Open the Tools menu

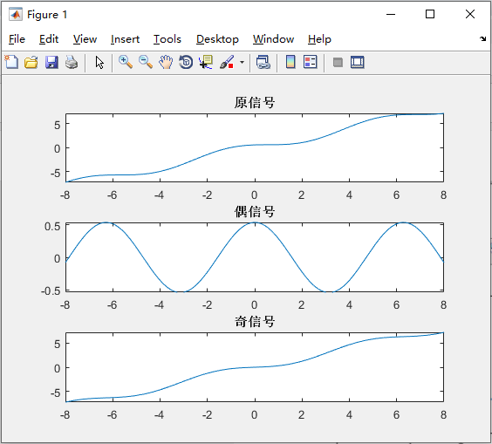pos(167,39)
